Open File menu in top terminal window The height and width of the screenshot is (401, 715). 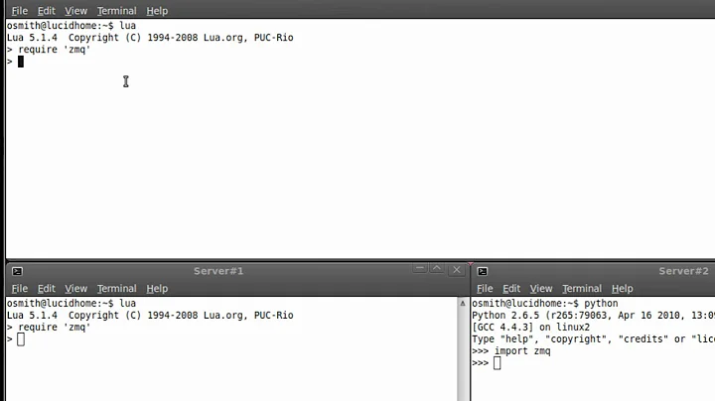point(20,11)
